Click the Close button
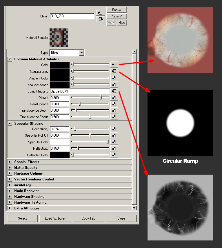This screenshot has height=248, width=222. tap(121, 218)
